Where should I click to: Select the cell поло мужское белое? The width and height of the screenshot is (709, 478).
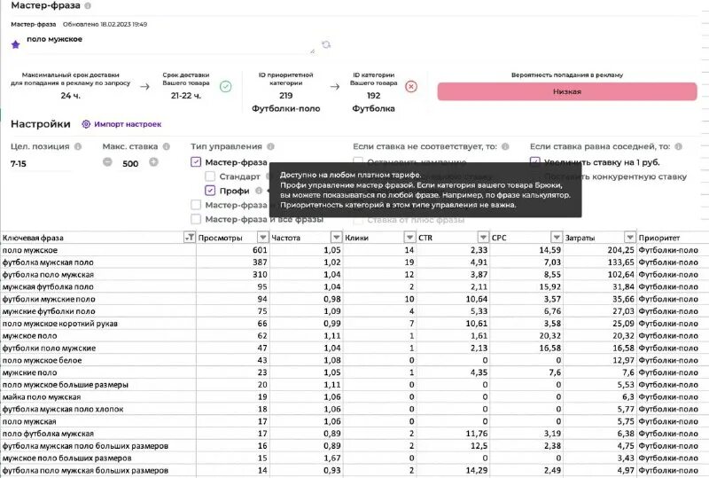[x=98, y=360]
